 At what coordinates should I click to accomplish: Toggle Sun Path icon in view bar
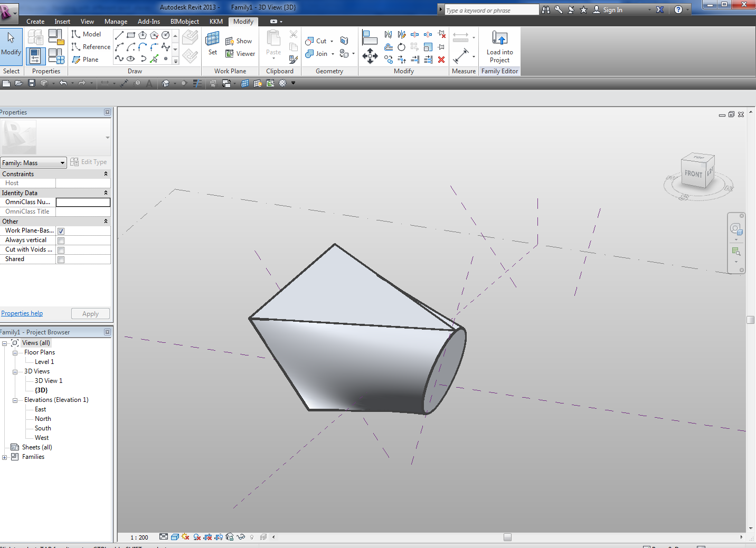tap(185, 537)
